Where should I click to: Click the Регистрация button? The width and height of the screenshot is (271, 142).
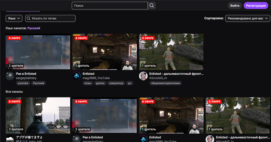tap(256, 5)
